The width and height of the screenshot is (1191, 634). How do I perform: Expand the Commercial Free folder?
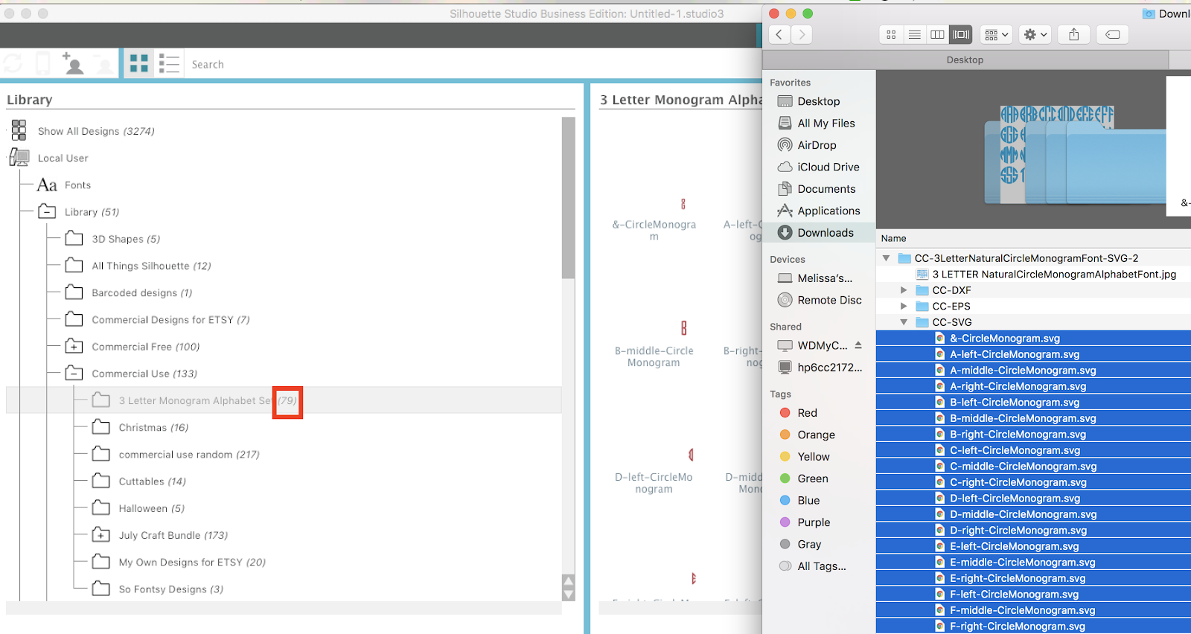click(x=74, y=346)
